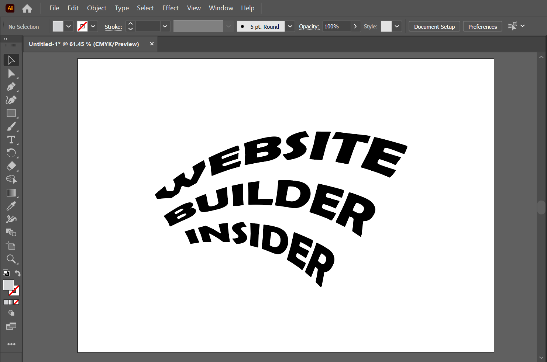Swap fill and stroke colors
Screen dimensions: 547x362
click(17, 273)
